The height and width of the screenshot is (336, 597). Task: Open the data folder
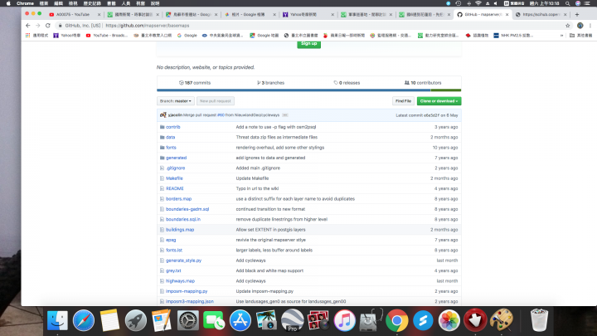pos(170,137)
